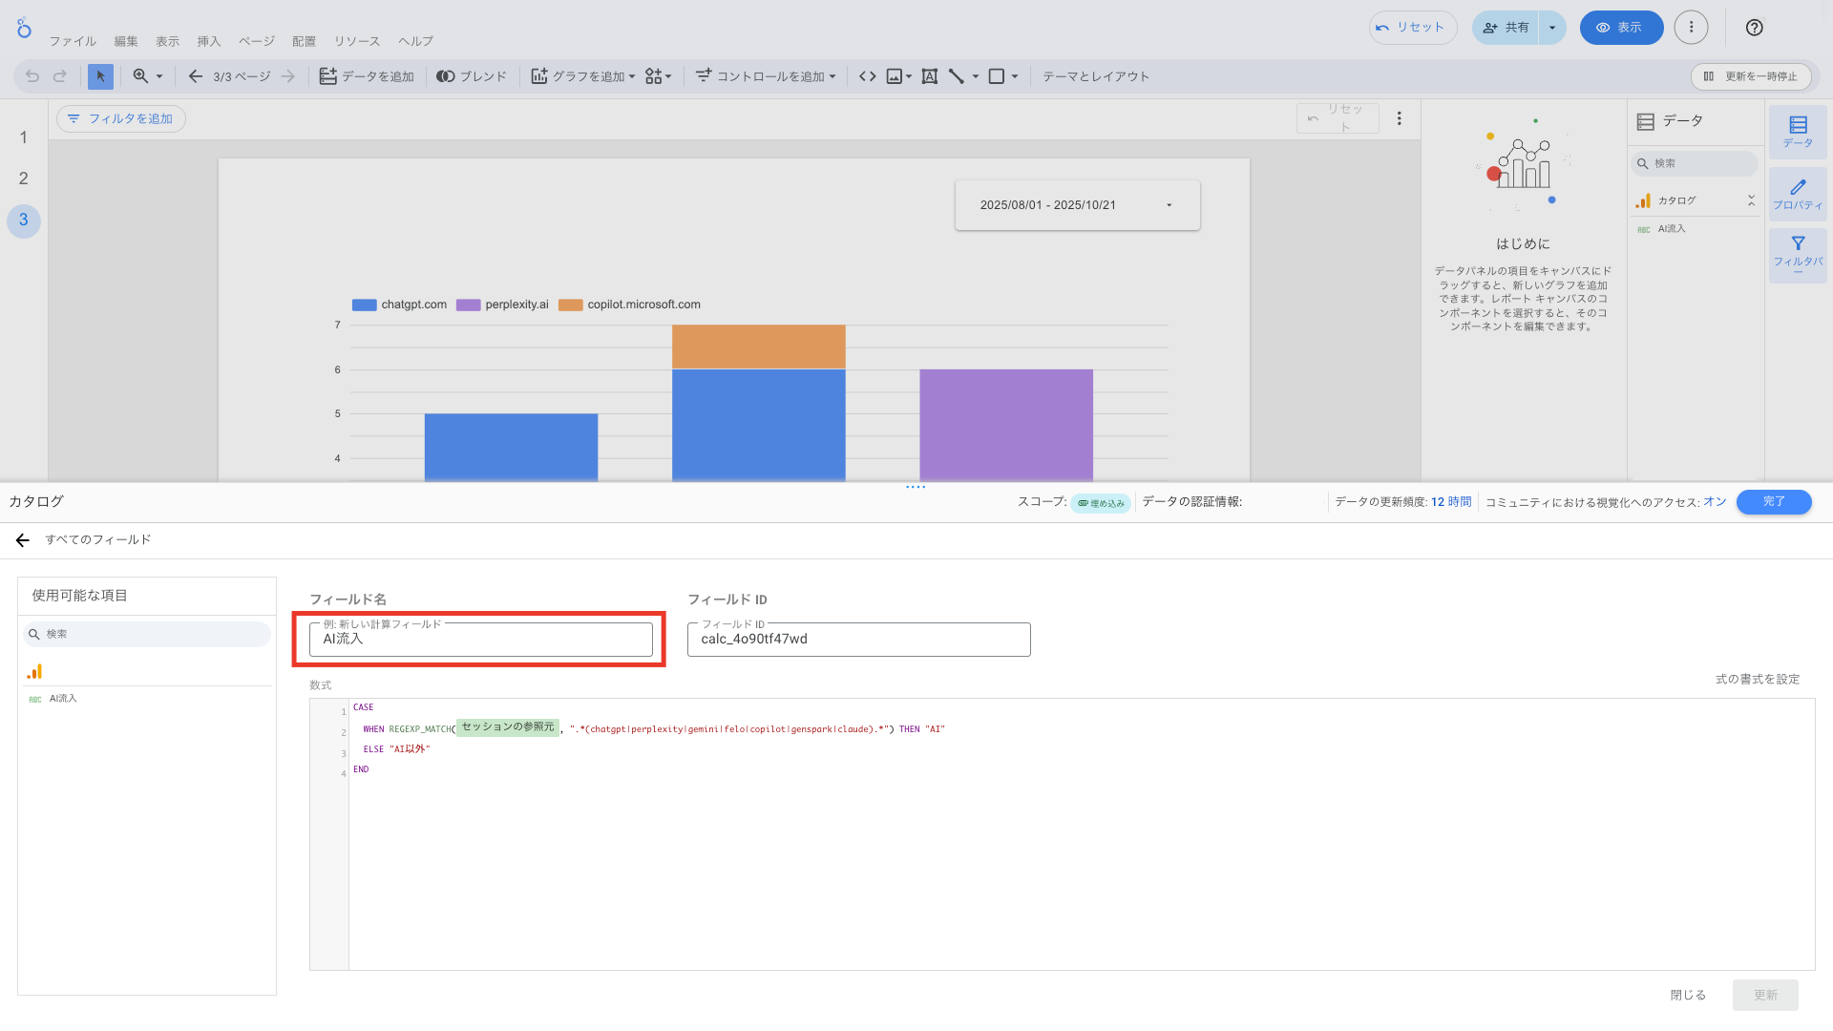The width and height of the screenshot is (1833, 1031).
Task: Select the arrow selection mode tool
Action: 100,76
